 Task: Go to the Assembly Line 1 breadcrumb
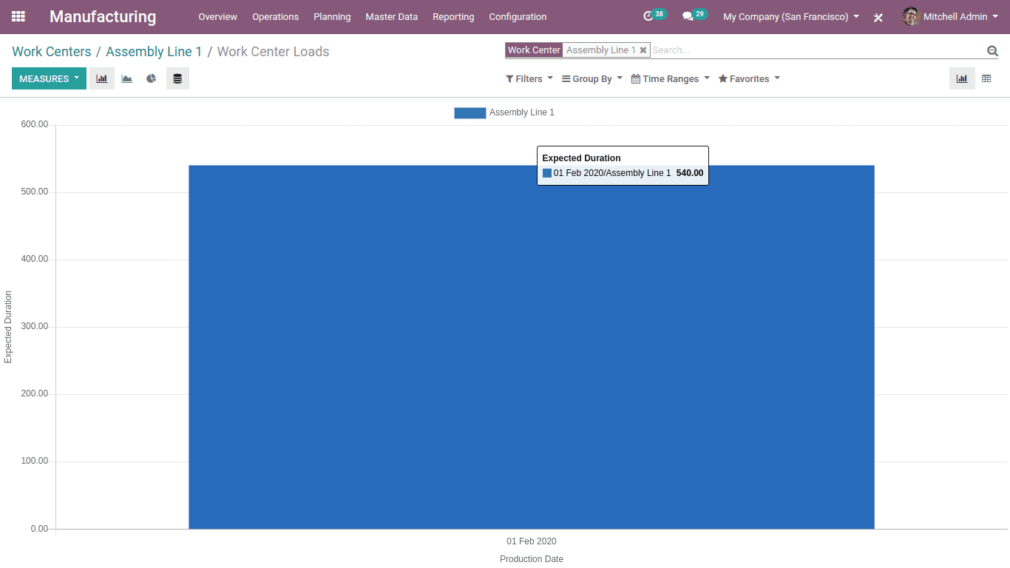154,51
